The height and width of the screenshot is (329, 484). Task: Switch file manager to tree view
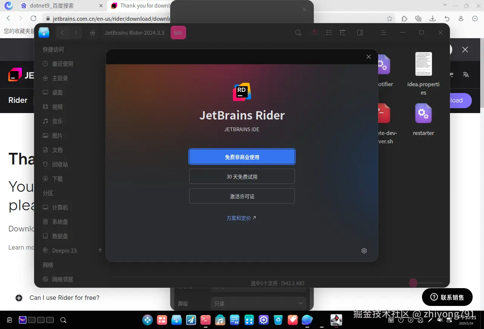click(343, 33)
